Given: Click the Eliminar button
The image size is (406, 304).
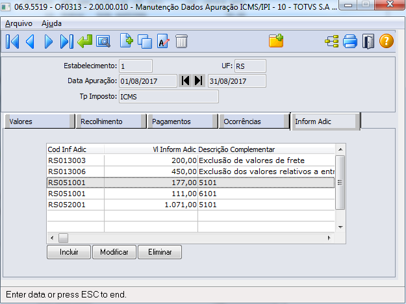Looking at the screenshot, I should click(x=160, y=252).
